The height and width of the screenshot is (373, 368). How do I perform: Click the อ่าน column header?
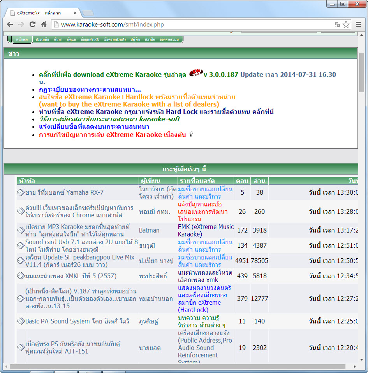click(259, 181)
